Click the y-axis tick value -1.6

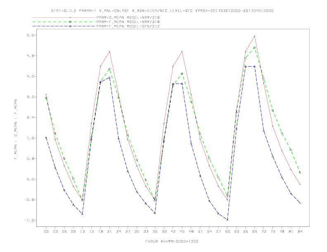(x=29, y=220)
